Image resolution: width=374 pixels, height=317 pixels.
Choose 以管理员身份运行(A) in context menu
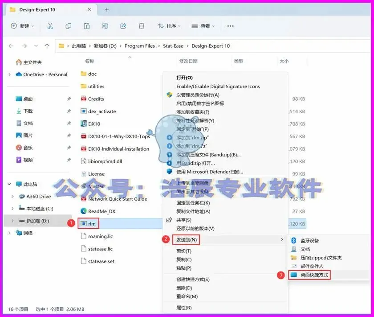(198, 95)
